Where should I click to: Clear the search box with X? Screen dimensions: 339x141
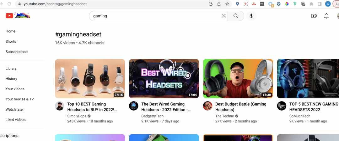click(223, 16)
